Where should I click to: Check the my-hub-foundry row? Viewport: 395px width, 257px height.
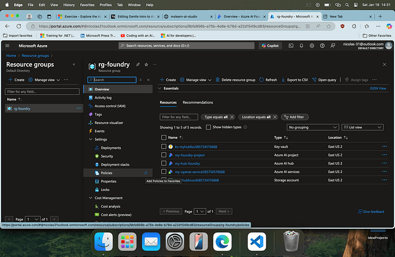click(x=164, y=163)
